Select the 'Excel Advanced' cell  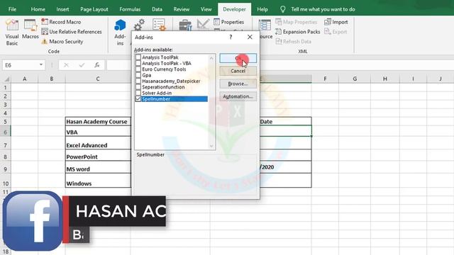[98, 143]
